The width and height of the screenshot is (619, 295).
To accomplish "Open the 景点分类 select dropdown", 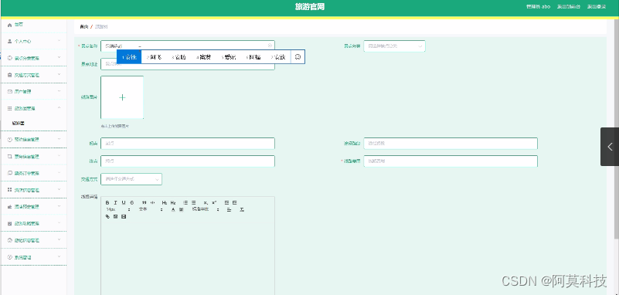I will point(394,46).
